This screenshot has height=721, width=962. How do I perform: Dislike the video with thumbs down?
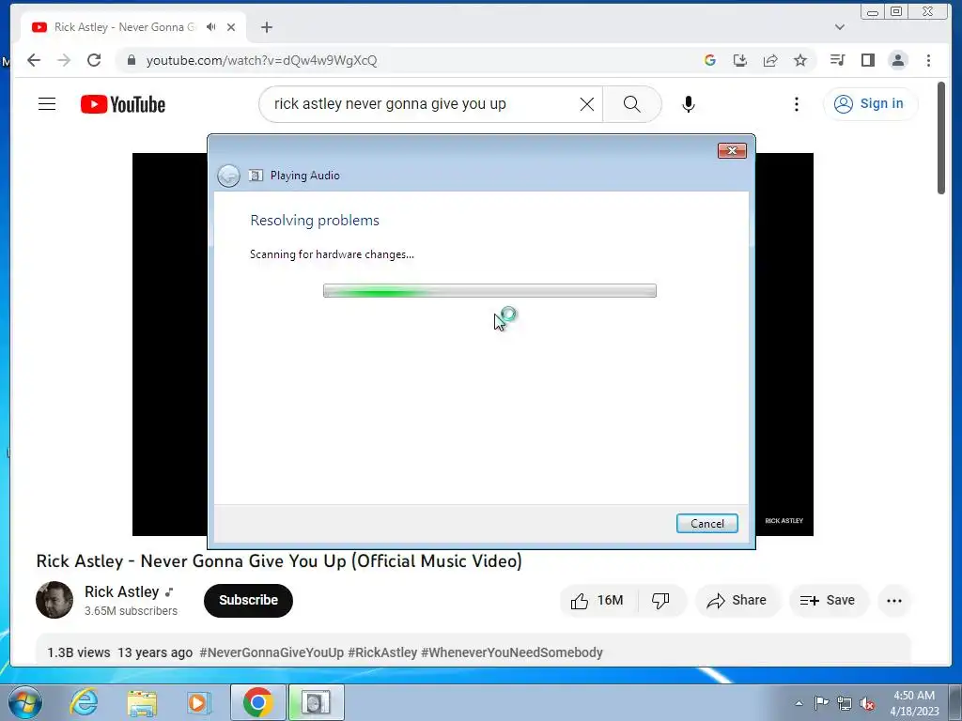[661, 600]
